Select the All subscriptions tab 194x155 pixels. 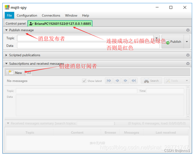tap(29, 73)
